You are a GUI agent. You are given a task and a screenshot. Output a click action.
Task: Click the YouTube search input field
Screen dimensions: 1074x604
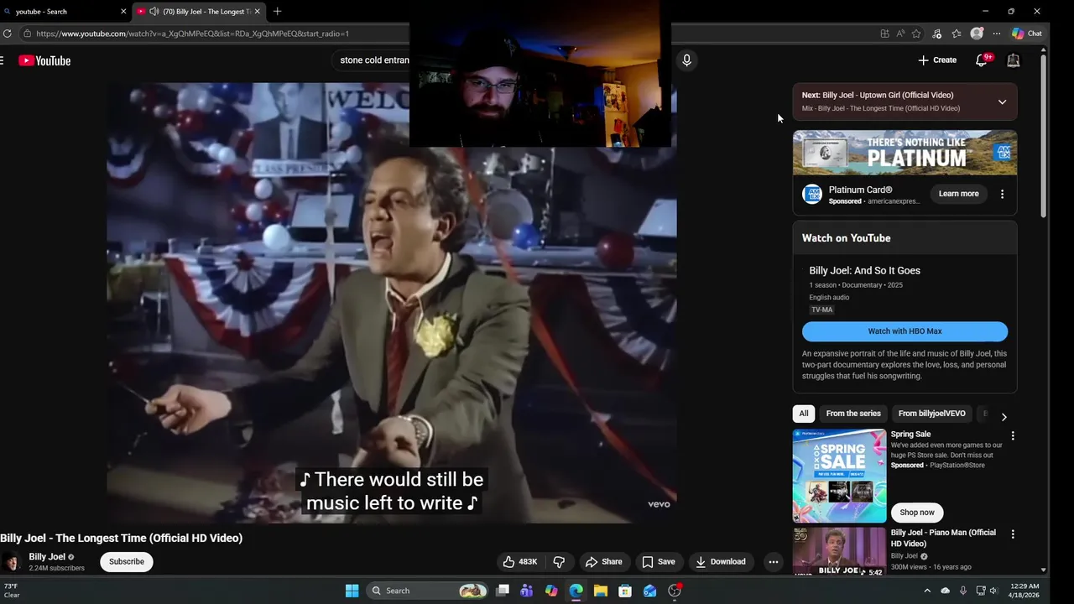(x=374, y=60)
